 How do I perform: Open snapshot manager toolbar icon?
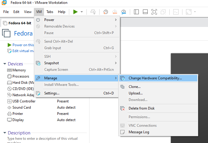click(x=124, y=12)
